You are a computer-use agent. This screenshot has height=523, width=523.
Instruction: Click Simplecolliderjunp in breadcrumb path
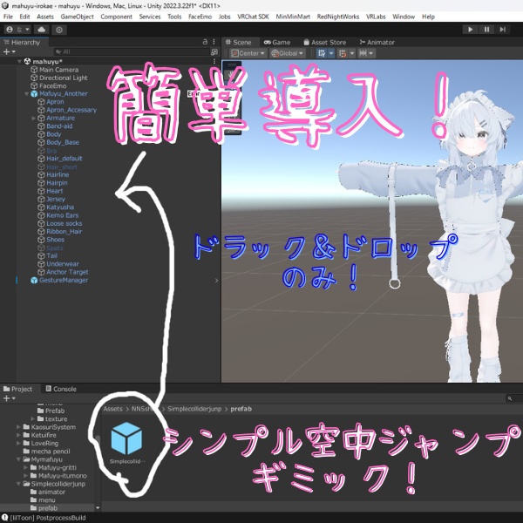pyautogui.click(x=194, y=409)
